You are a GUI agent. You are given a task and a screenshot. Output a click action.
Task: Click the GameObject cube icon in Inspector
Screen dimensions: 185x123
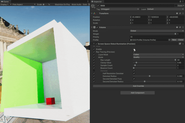coord(93,6)
